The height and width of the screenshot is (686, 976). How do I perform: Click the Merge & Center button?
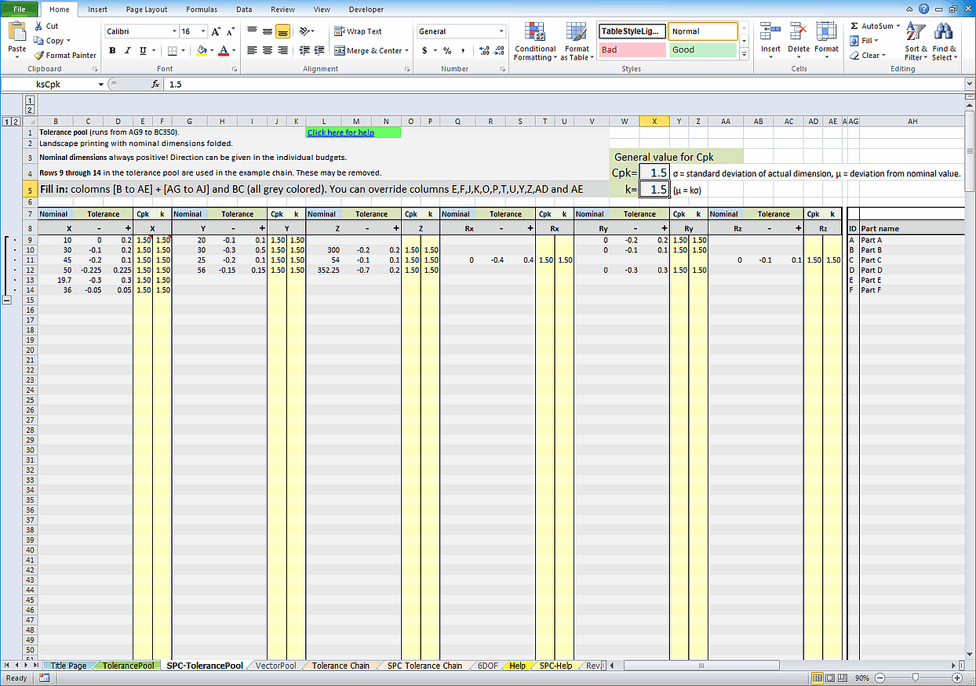coord(368,50)
